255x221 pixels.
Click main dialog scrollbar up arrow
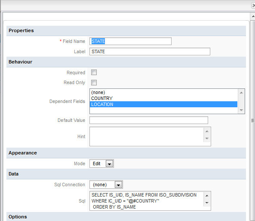pyautogui.click(x=253, y=16)
